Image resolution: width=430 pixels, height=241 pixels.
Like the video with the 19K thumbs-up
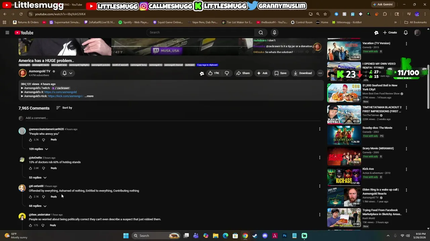point(214,73)
